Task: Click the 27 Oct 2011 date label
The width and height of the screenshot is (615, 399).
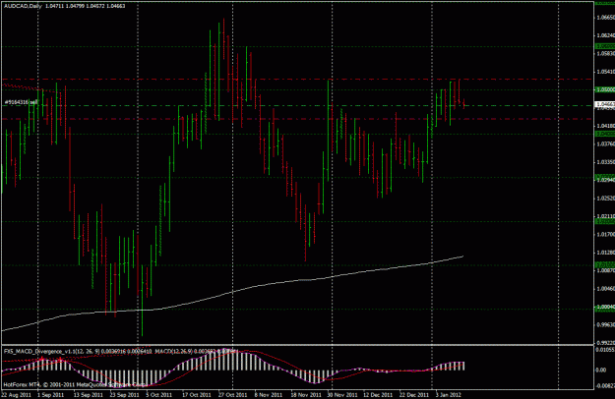Action: (x=232, y=395)
